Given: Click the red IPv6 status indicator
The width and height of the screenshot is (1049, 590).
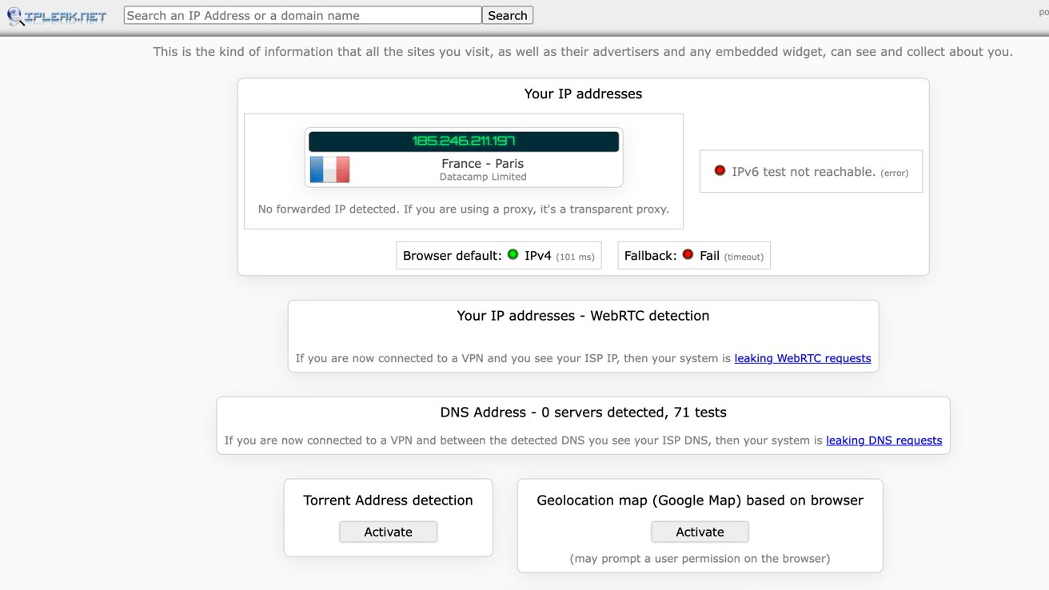Looking at the screenshot, I should tap(720, 170).
